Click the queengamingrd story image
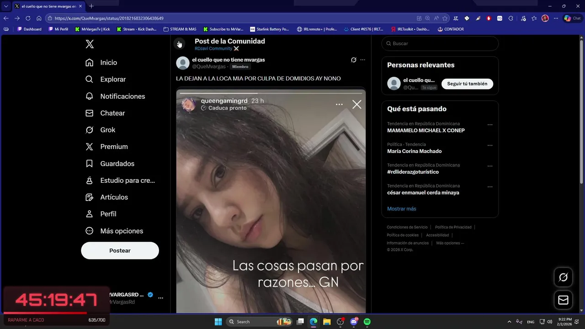Image resolution: width=585 pixels, height=329 pixels. tap(271, 201)
